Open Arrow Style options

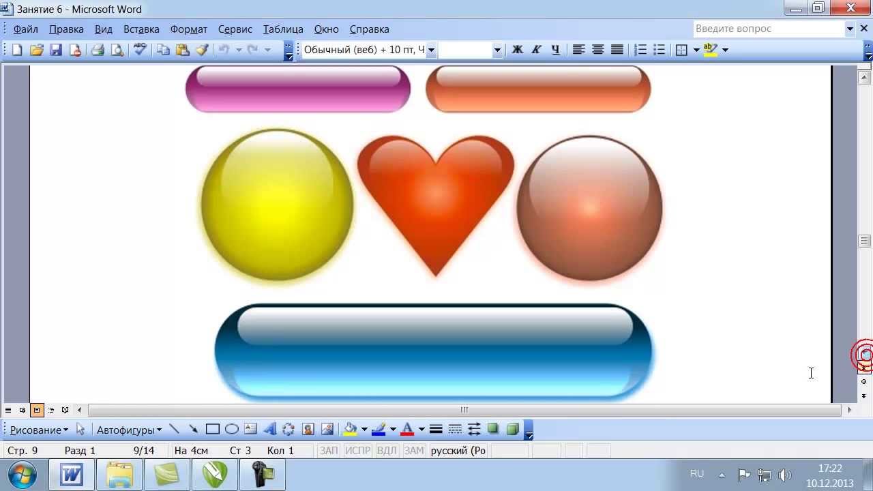[x=474, y=430]
